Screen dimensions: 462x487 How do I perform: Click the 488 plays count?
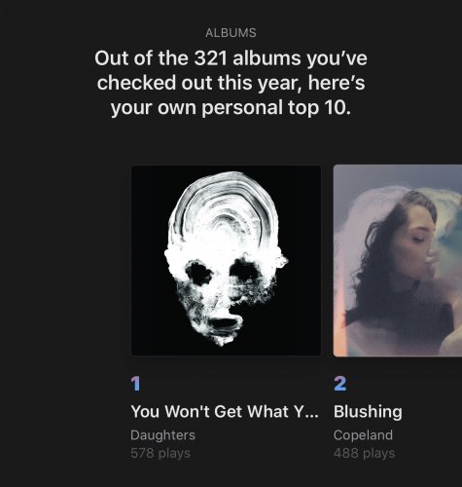(365, 453)
